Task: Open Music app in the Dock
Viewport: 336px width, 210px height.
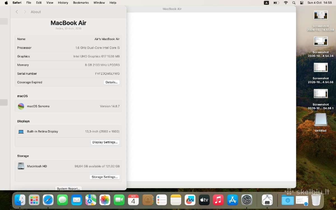Action: [218, 200]
